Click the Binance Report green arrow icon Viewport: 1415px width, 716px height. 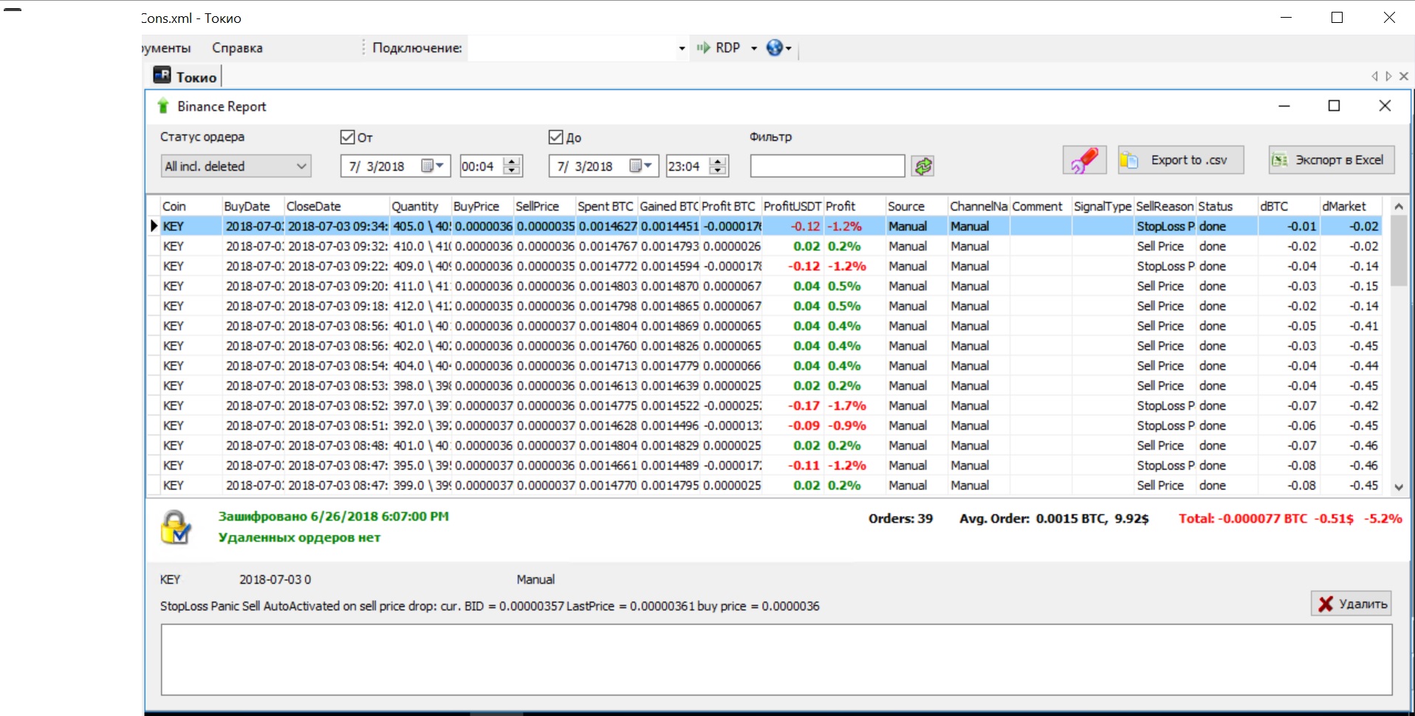pyautogui.click(x=163, y=106)
